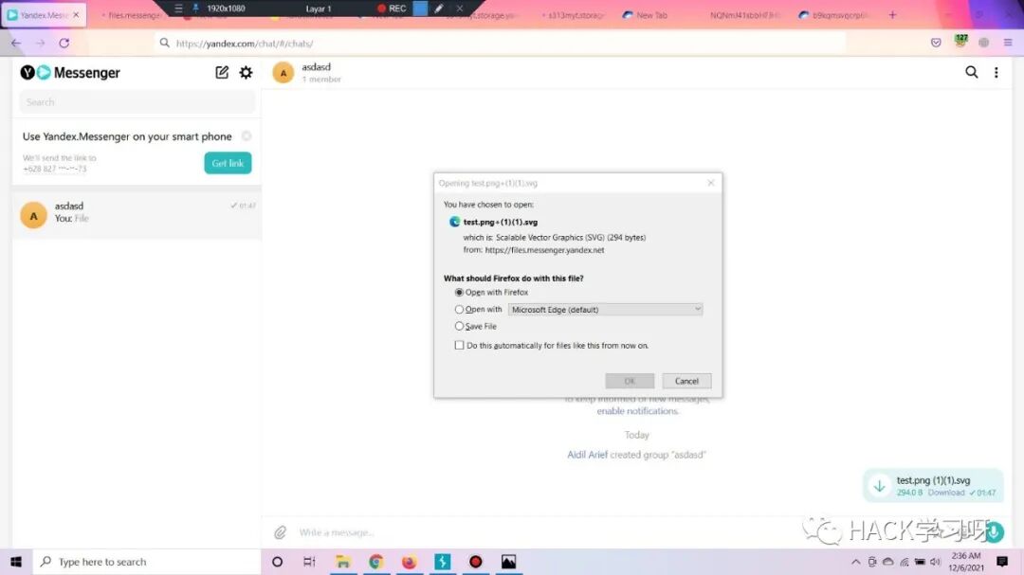Click the network tray icon
This screenshot has height=575, width=1024.
point(904,562)
